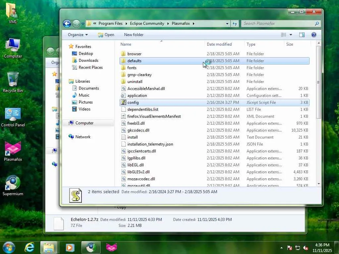Click the muted volume tray icon
This screenshot has height=254, width=339.
(x=306, y=248)
